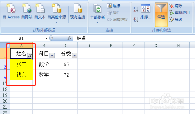Select header cell 分数

[66, 54]
